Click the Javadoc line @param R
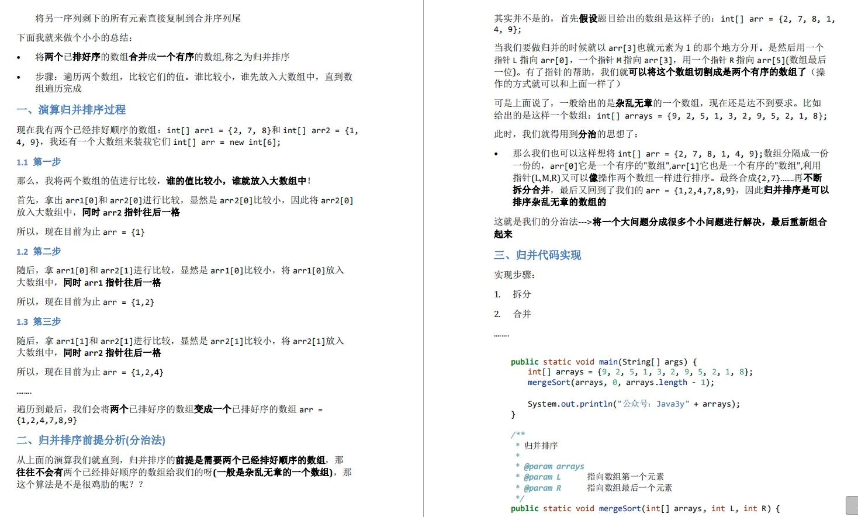The width and height of the screenshot is (858, 517). point(594,488)
